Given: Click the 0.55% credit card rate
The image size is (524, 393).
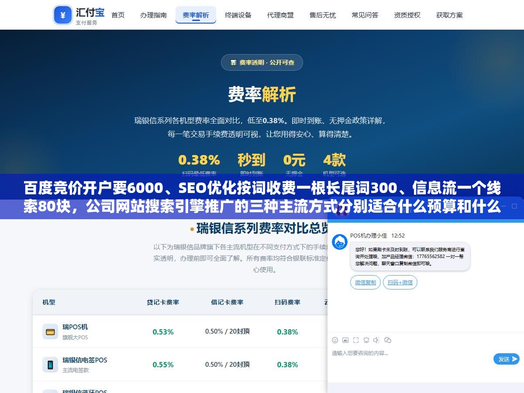Looking at the screenshot, I should click(x=163, y=365).
